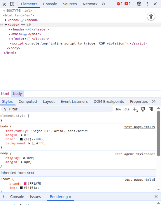The width and height of the screenshot is (161, 205).
Task: Open the customize DevTools three-dot menu
Action: click(x=147, y=4)
